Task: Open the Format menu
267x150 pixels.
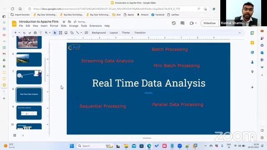Action: tap(54, 26)
